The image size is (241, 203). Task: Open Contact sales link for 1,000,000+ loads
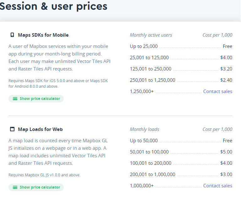[x=217, y=186]
